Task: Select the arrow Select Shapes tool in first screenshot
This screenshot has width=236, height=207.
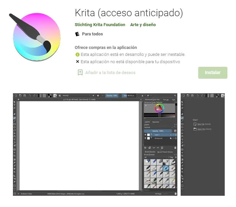Action: (15, 102)
